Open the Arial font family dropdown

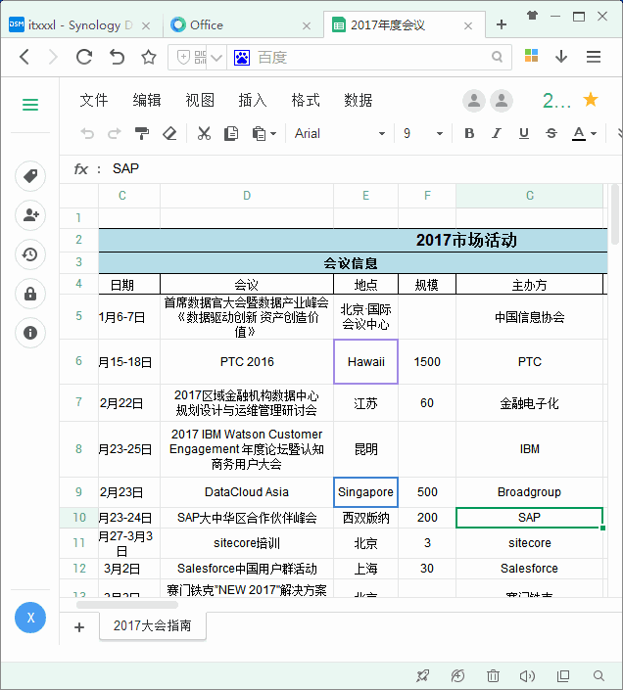pyautogui.click(x=340, y=133)
